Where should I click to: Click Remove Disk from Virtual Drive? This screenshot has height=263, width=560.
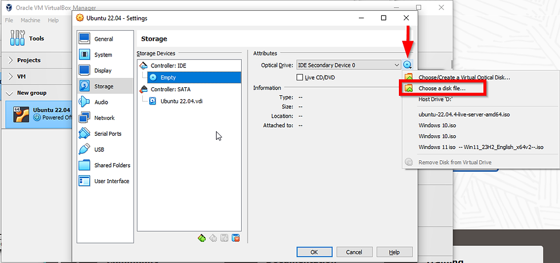[455, 163]
